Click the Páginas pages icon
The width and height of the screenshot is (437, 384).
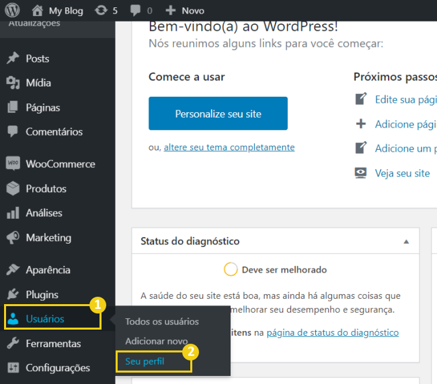13,107
